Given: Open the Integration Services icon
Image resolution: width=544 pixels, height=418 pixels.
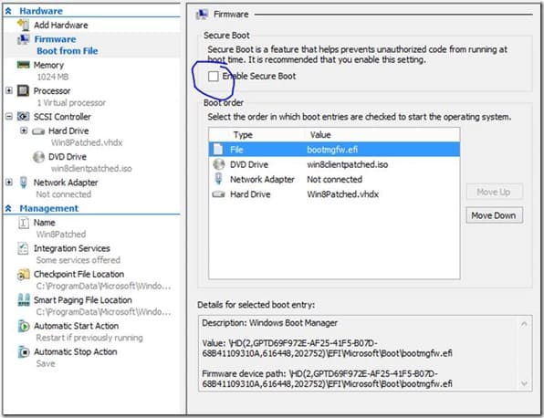Looking at the screenshot, I should [x=23, y=248].
